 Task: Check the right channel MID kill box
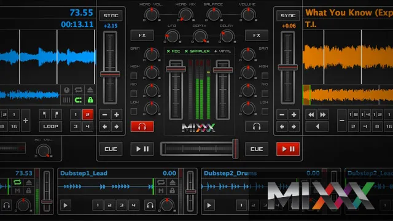tap(265, 93)
